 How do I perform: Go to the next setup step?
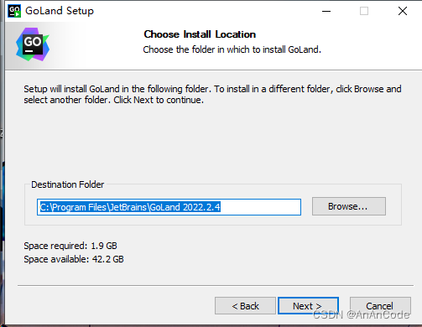pos(308,306)
